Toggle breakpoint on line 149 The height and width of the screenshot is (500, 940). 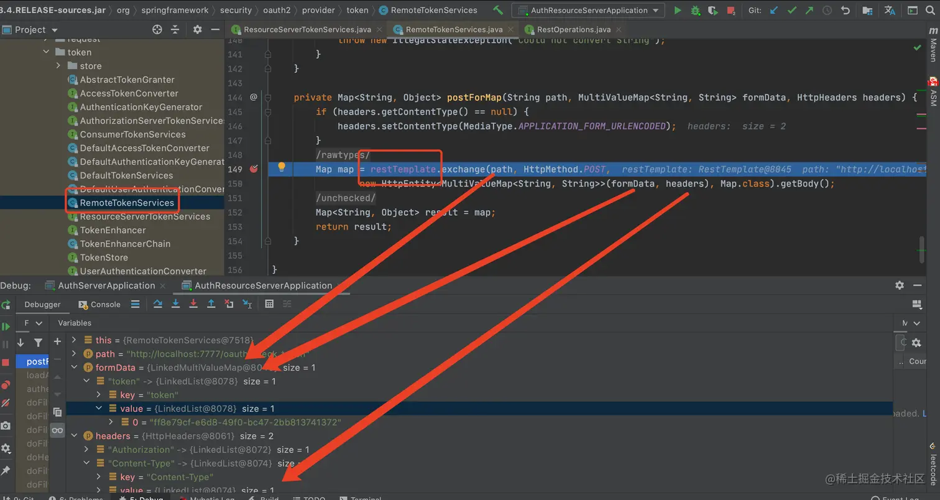click(x=253, y=169)
